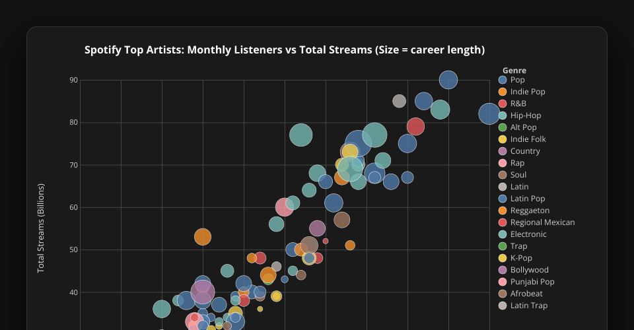Click the gray Latin bubble near 85 billion
Viewport: 634px width, 330px height.
click(x=399, y=101)
